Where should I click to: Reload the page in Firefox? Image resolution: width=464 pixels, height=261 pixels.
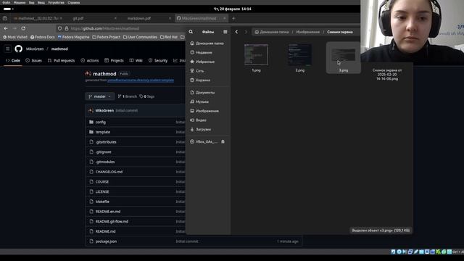tap(23, 28)
